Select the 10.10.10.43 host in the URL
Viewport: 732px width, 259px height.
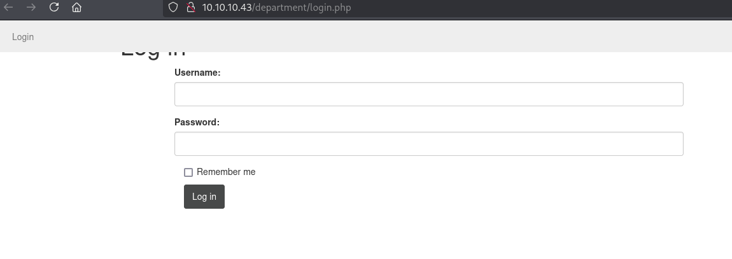coord(227,8)
